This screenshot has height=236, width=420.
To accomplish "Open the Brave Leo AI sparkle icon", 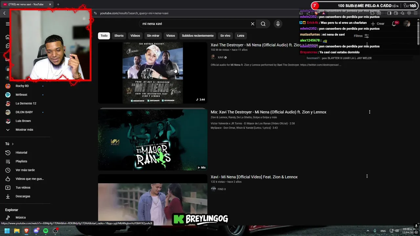I will click(x=402, y=13).
